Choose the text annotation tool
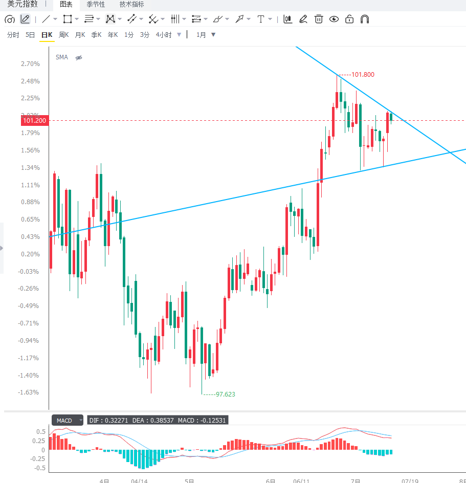Image resolution: width=466 pixels, height=483 pixels. tap(260, 19)
